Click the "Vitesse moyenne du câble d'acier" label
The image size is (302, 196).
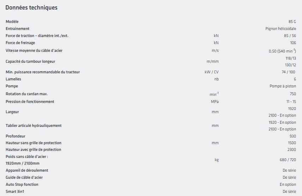click(x=34, y=50)
